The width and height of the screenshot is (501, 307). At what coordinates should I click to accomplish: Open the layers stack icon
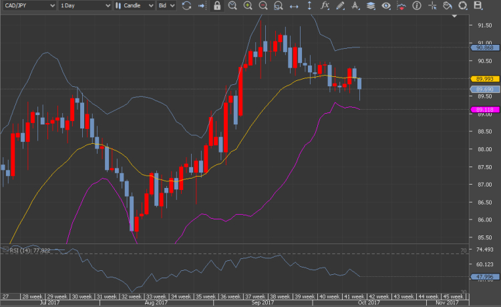(371, 6)
